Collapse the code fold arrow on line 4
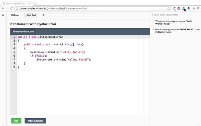 [x=16, y=48]
